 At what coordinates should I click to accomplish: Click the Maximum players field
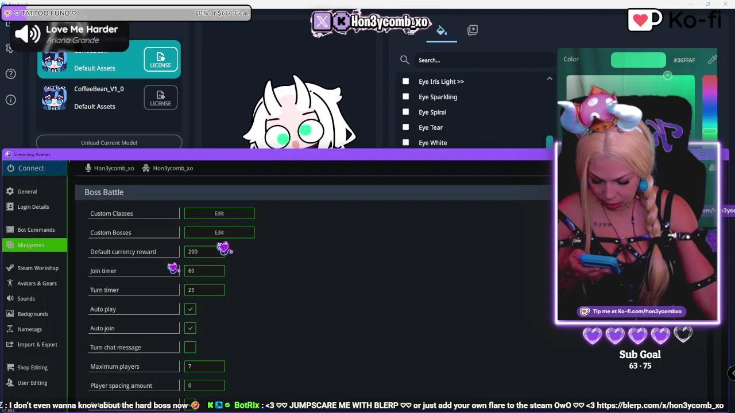[x=204, y=366]
